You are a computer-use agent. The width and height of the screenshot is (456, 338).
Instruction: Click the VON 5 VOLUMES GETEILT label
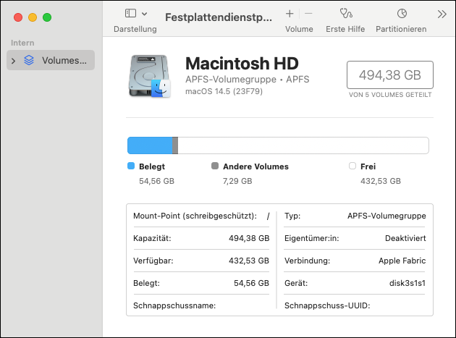click(390, 95)
